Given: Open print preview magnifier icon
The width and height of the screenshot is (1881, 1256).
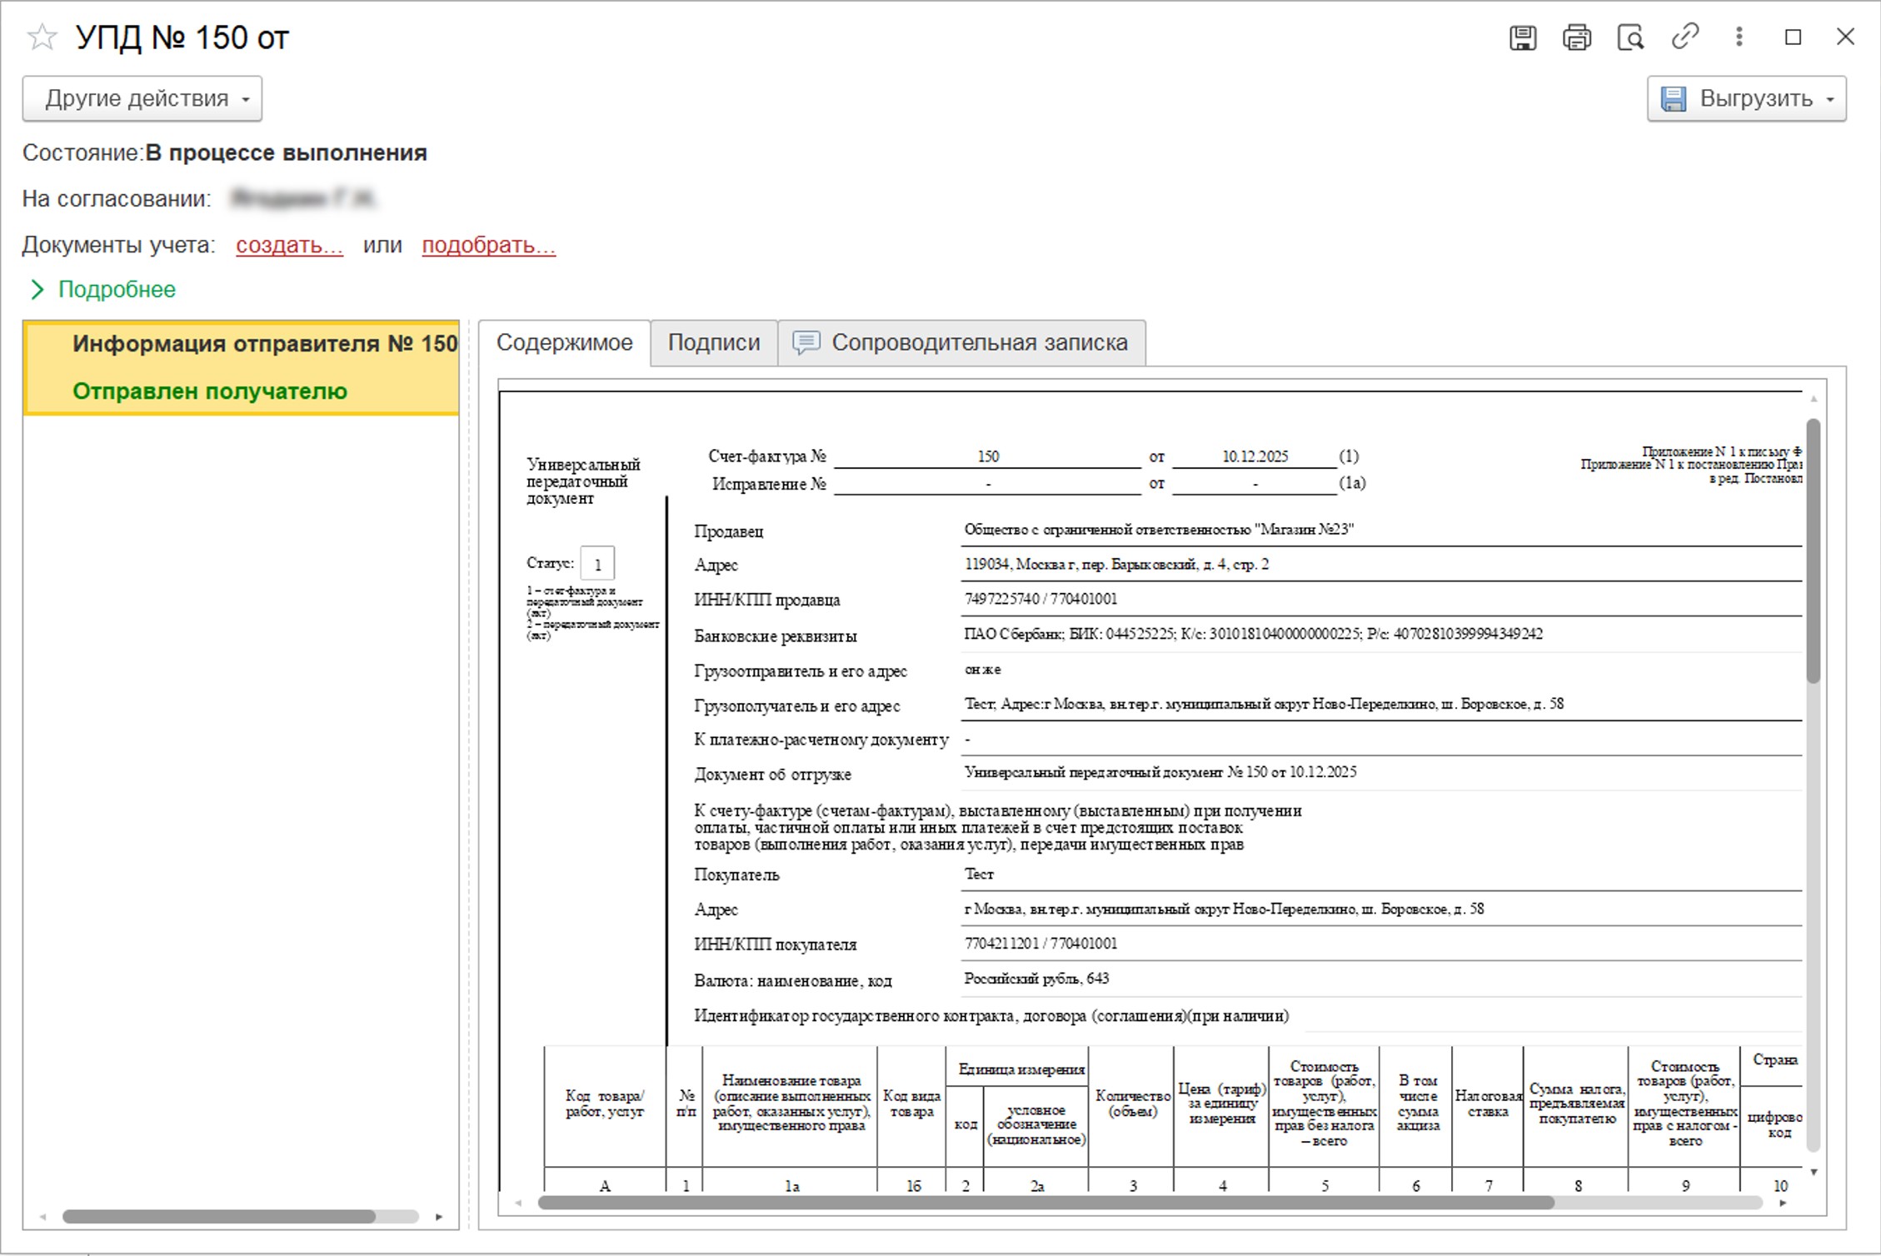Looking at the screenshot, I should click(1630, 37).
